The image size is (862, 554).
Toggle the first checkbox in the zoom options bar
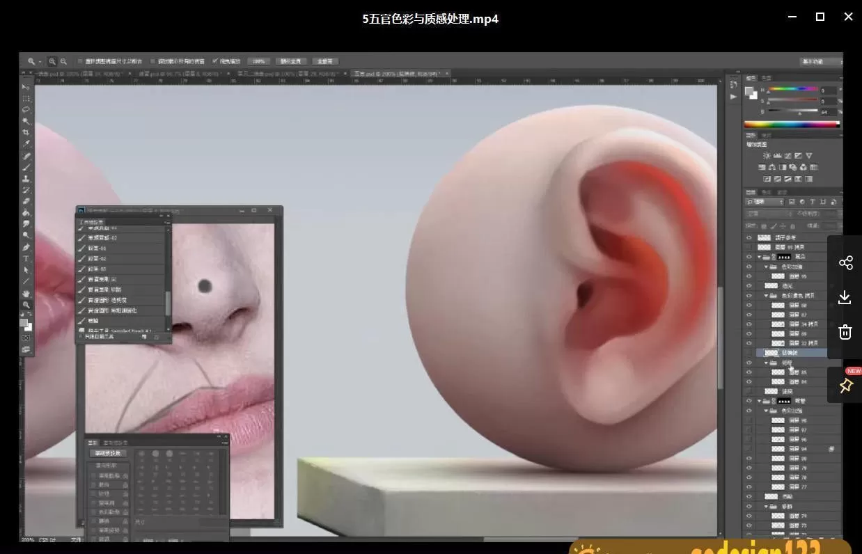[x=80, y=61]
